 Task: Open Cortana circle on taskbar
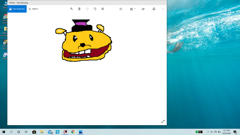(x=19, y=132)
